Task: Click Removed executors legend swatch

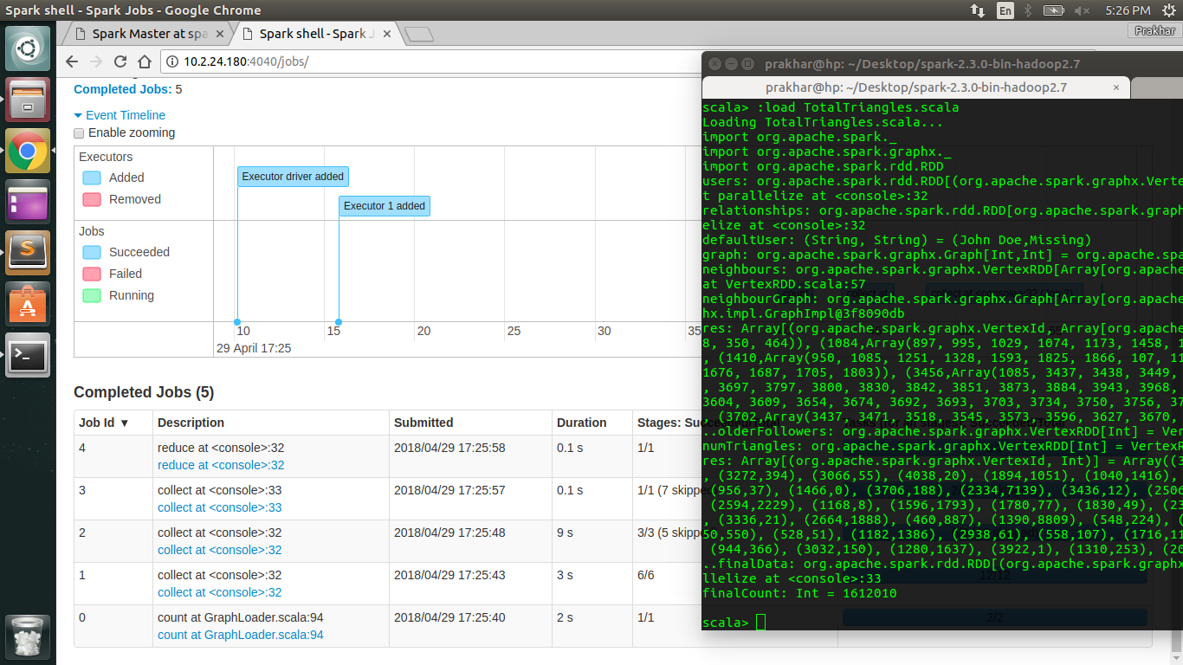Action: click(x=92, y=199)
